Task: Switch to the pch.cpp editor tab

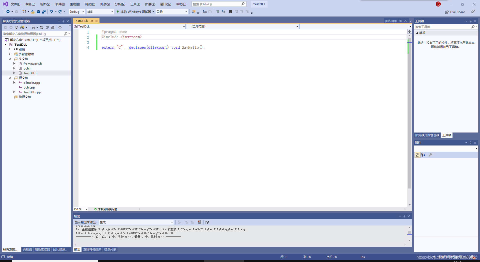Action: (391, 21)
